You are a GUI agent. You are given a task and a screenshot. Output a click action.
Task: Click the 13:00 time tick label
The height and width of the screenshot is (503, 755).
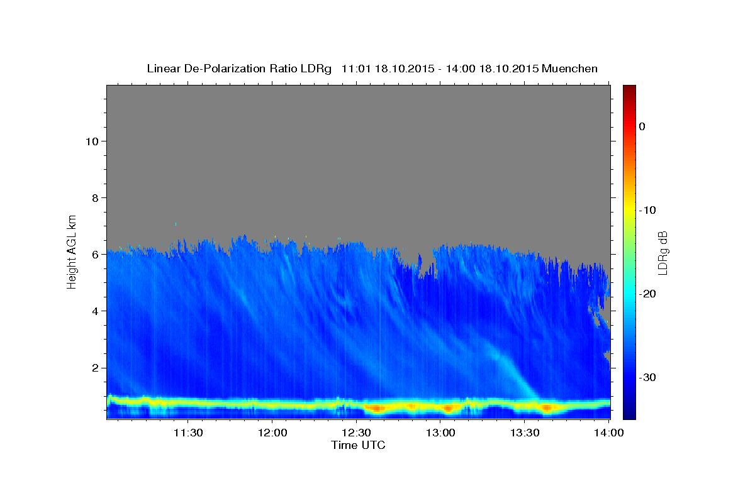[440, 433]
